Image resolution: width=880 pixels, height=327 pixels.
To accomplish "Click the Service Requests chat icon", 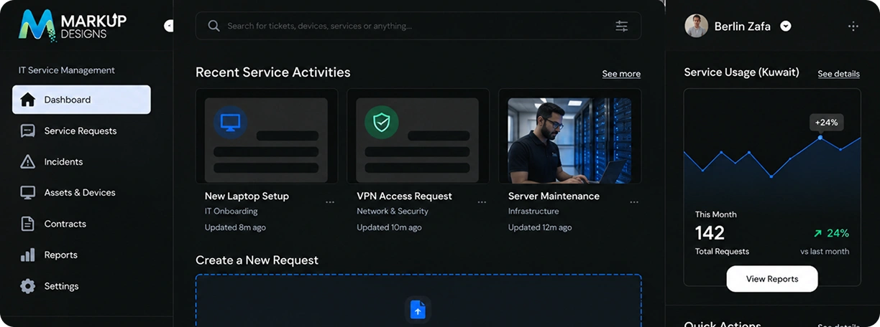I will [x=27, y=131].
